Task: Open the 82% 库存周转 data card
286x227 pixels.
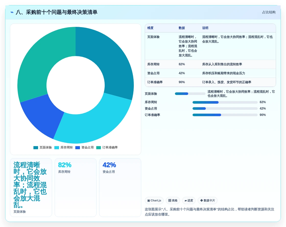Action: (76, 188)
